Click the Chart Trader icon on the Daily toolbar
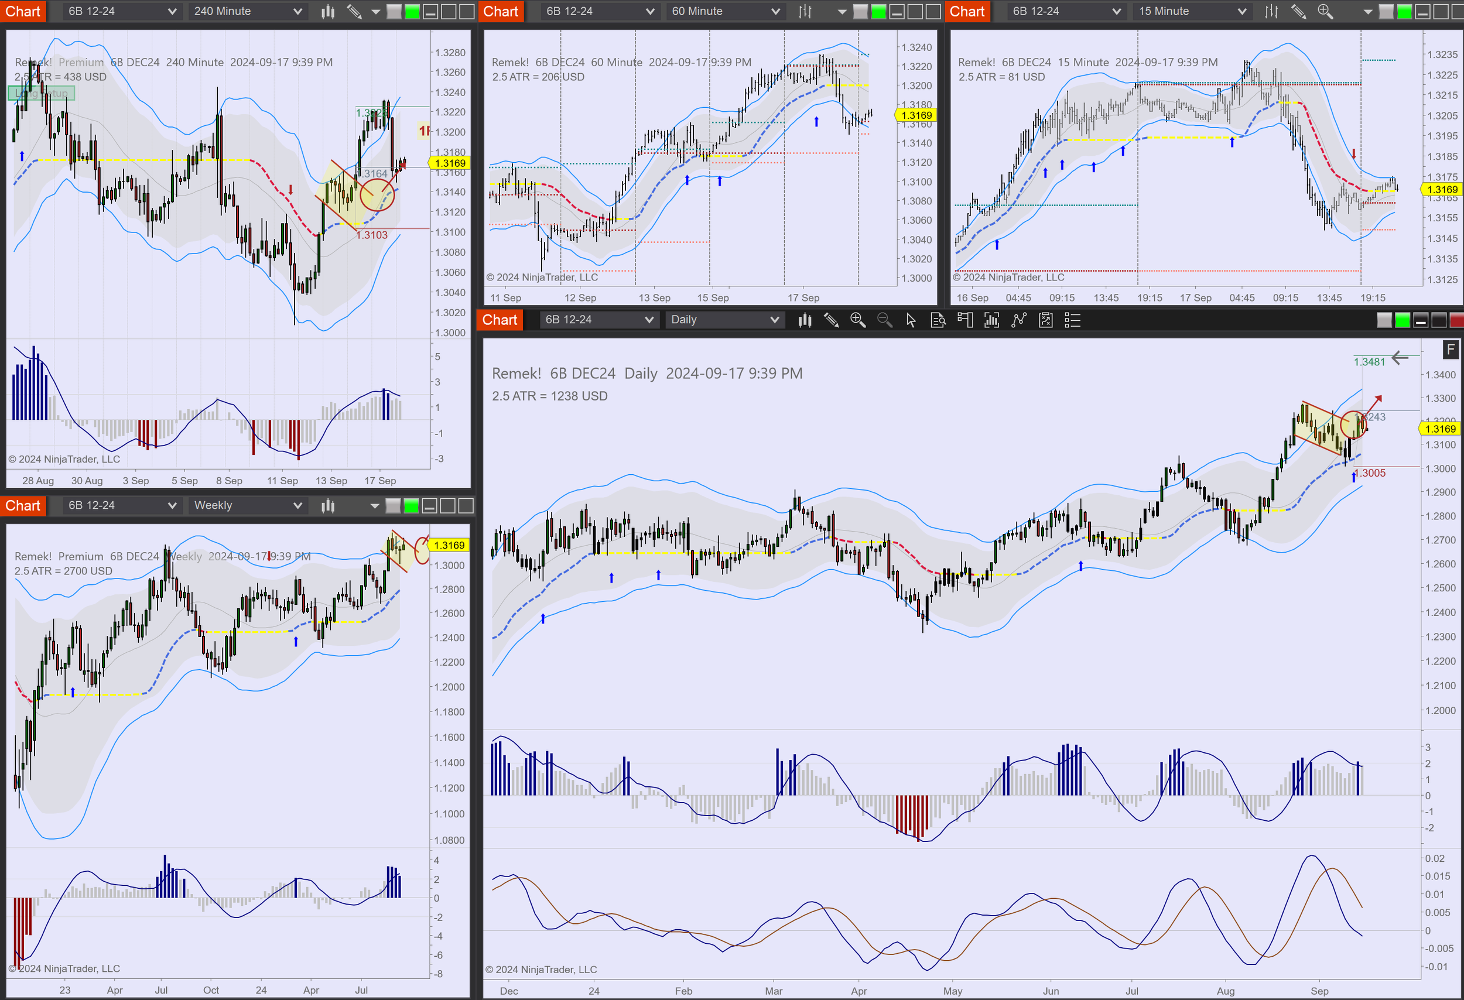The image size is (1464, 1000). 966,320
